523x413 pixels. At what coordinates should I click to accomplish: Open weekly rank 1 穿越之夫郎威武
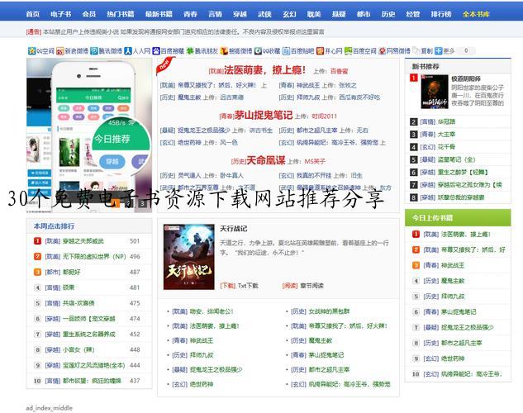(83, 241)
